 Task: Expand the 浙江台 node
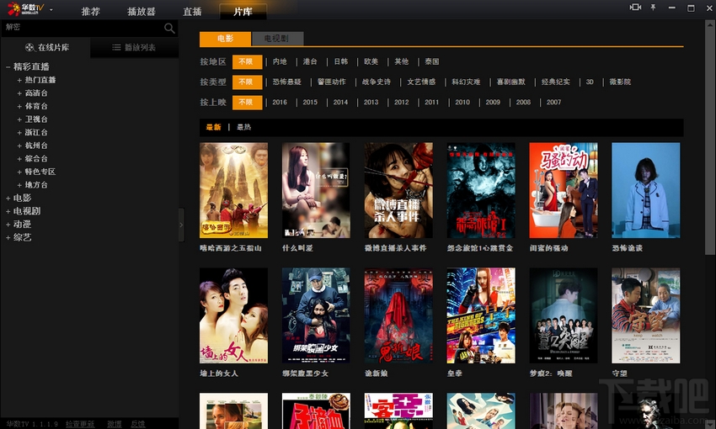tap(19, 133)
